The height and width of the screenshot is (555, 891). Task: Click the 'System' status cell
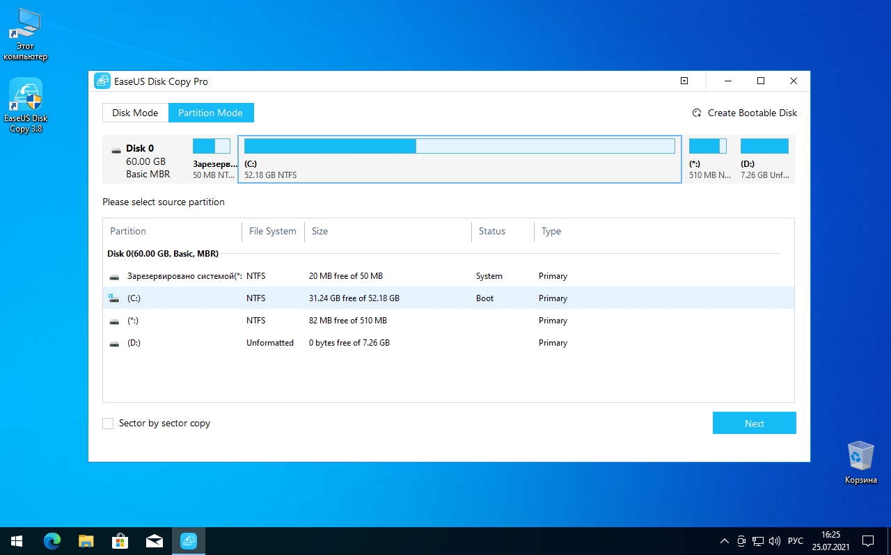[x=489, y=276]
